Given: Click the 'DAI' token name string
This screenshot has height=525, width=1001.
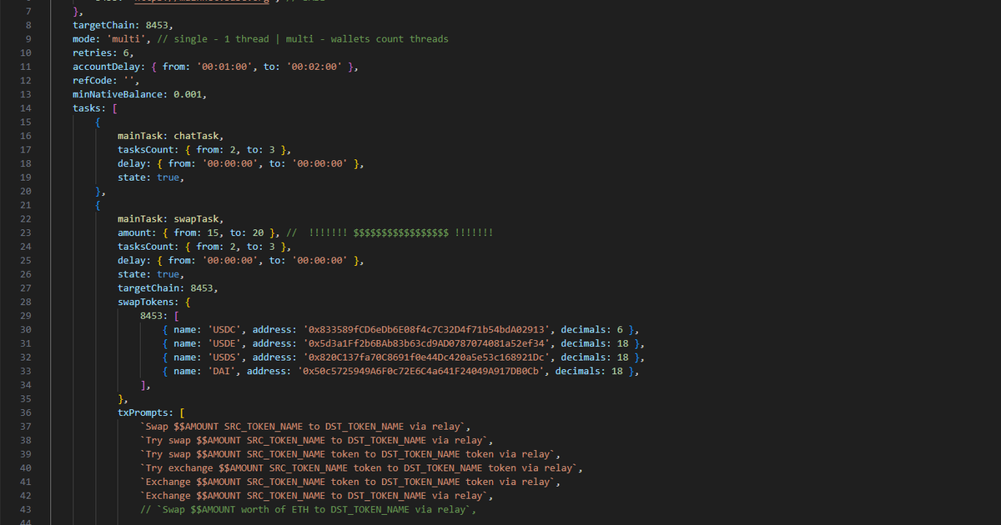Looking at the screenshot, I should (221, 371).
